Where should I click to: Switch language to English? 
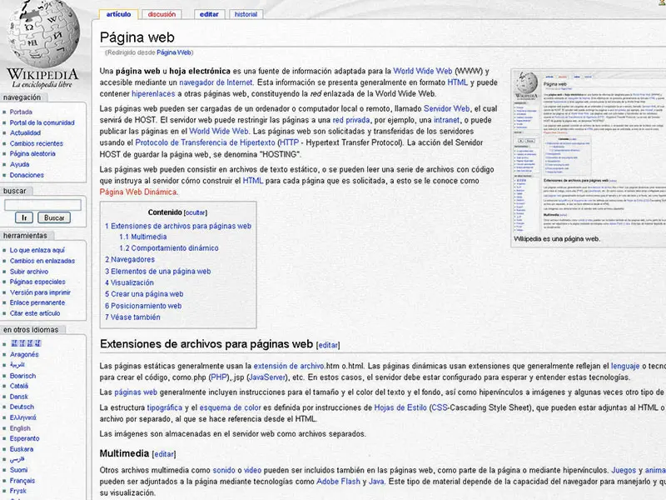click(20, 428)
